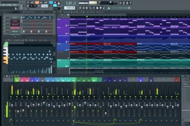Screen dimensions: 190x126
Task: Click the lit green channel selector in channel rack
Action: click(21, 32)
